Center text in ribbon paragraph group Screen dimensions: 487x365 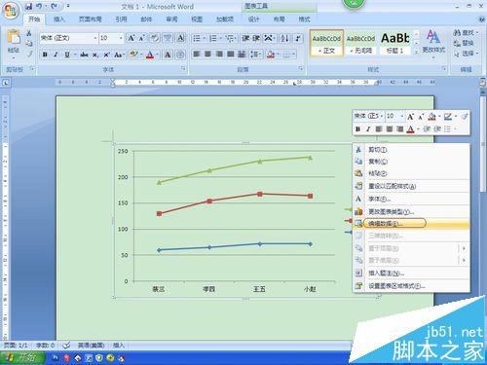(207, 55)
